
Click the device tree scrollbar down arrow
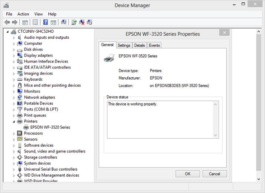pos(259,179)
